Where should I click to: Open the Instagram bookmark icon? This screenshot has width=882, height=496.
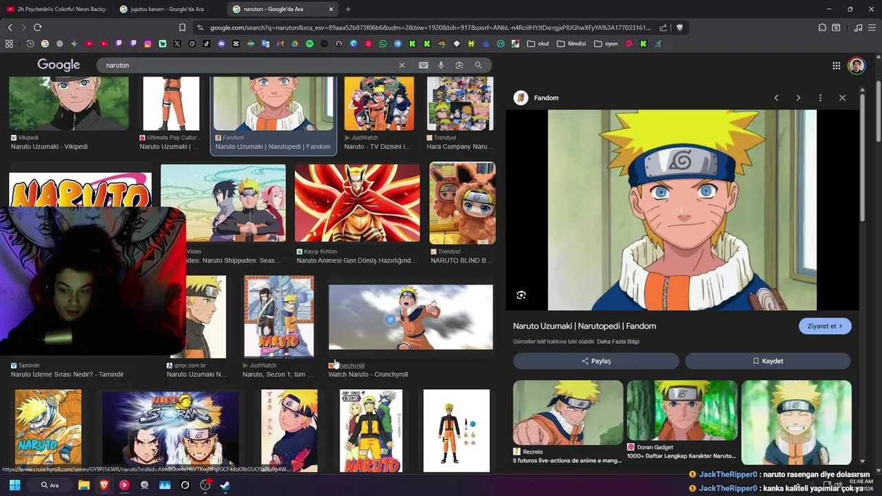pos(147,43)
